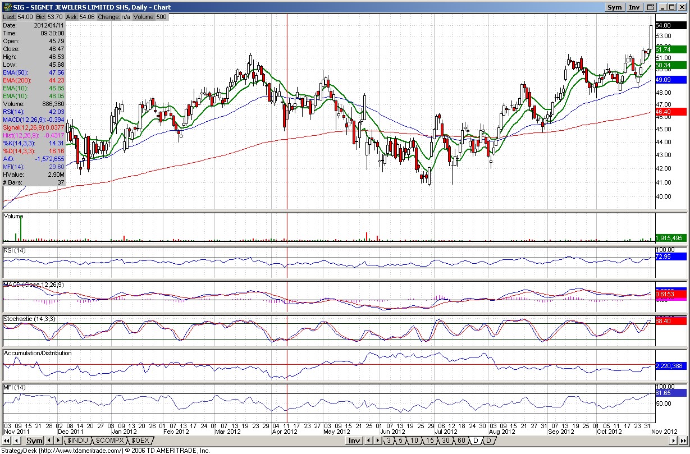Click the Volume 886,360 data row
Screen dimensions: 690x454
pyautogui.click(x=34, y=104)
